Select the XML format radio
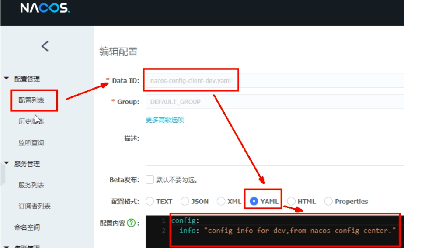439x248 pixels. point(221,201)
